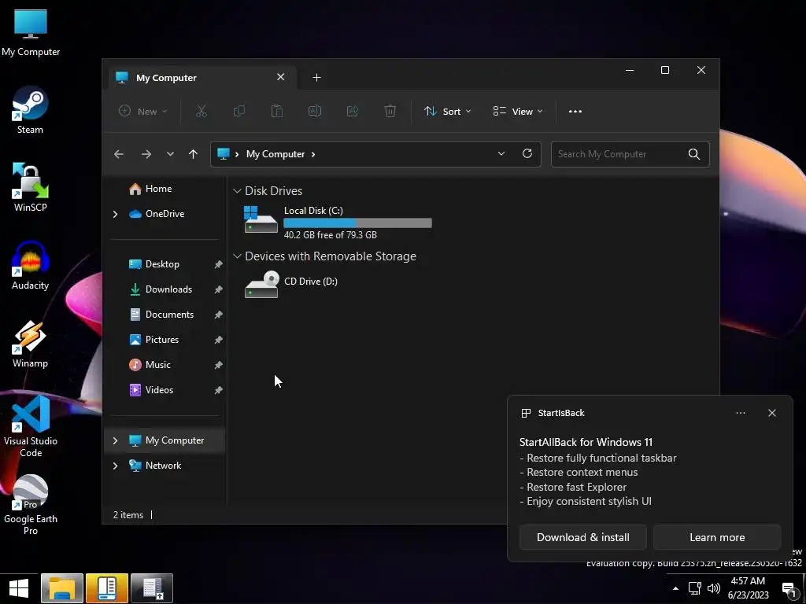Unpin Desktop using its pin icon
The height and width of the screenshot is (604, 806).
(218, 264)
